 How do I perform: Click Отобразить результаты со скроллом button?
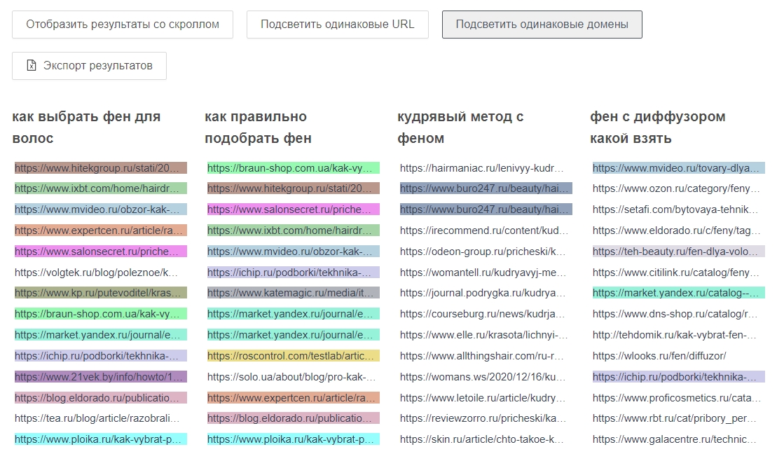122,24
